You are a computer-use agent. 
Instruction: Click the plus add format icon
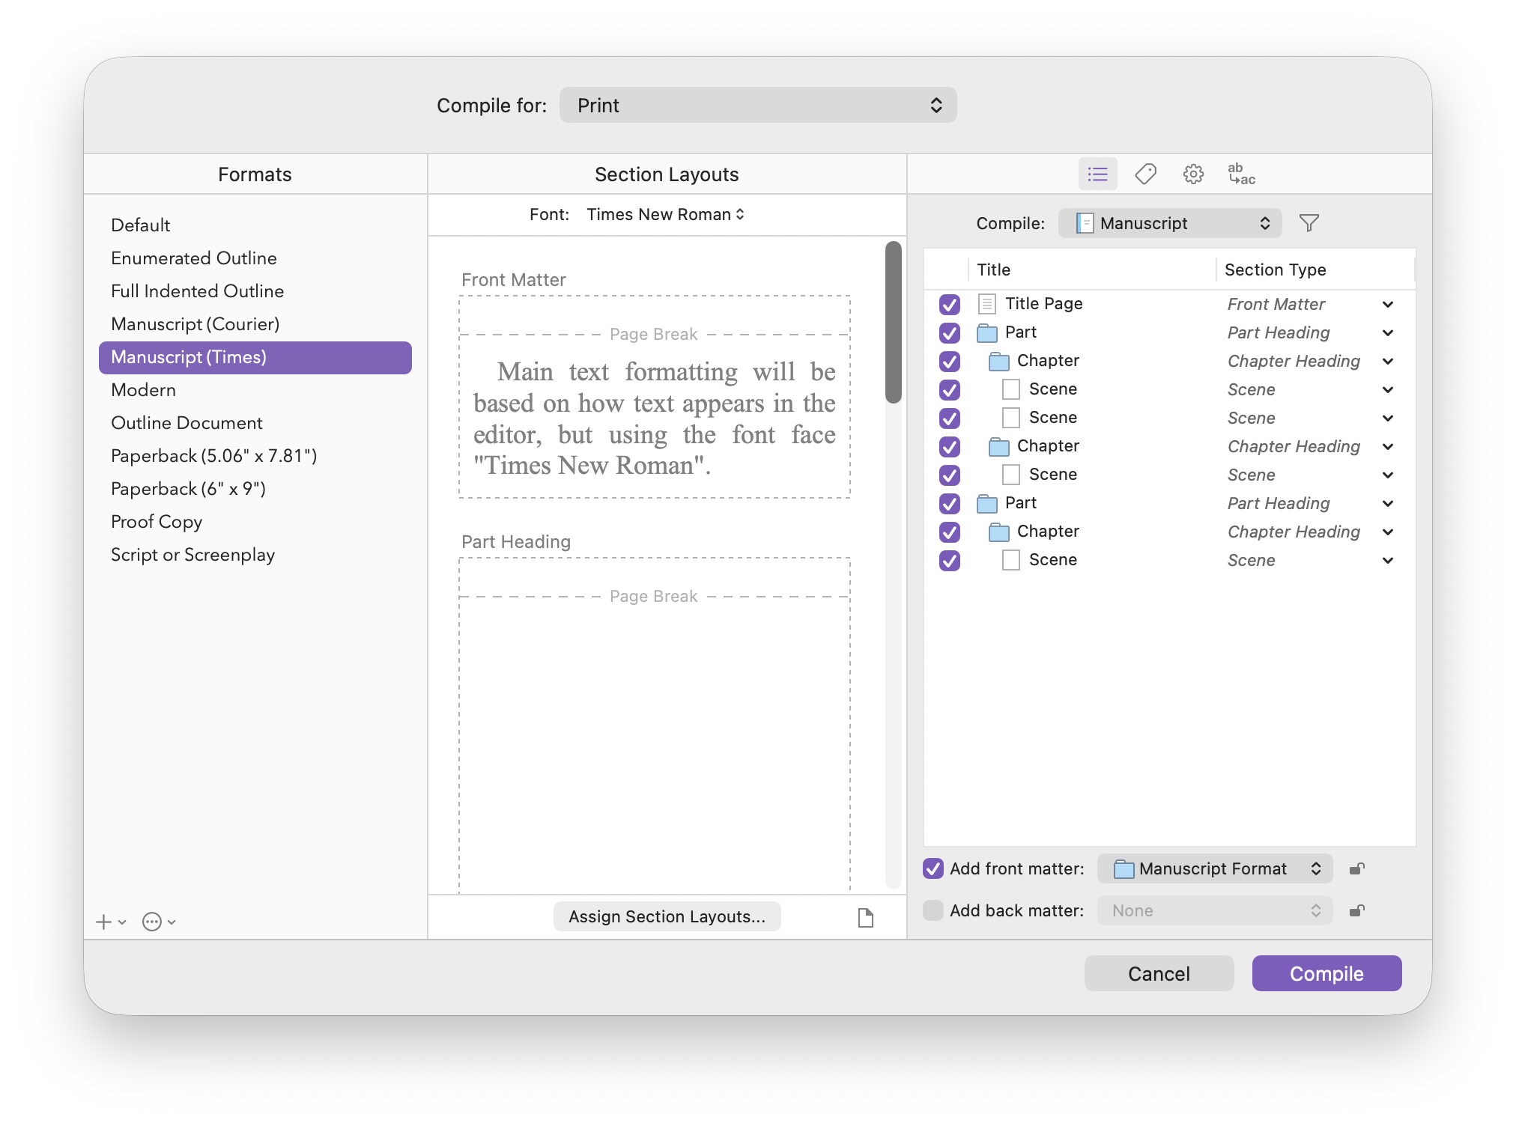click(x=105, y=922)
